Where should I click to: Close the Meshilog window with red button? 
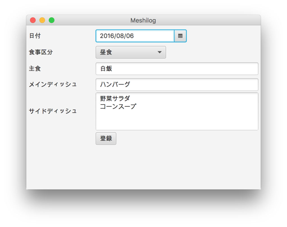pyautogui.click(x=33, y=20)
